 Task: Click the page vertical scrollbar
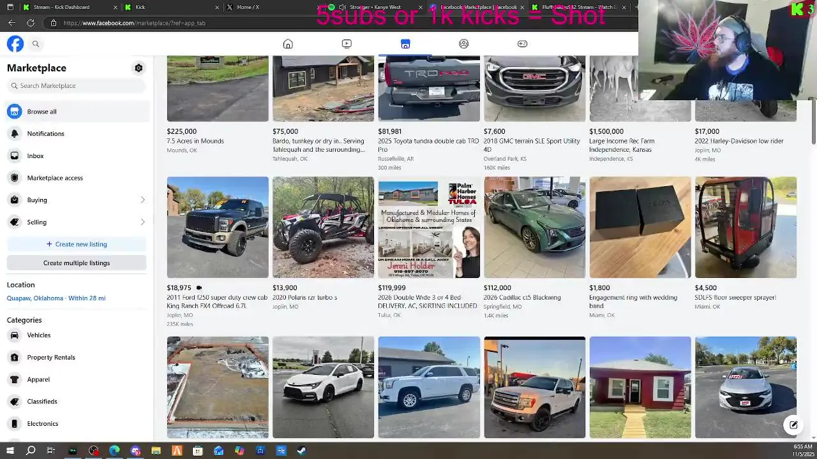coord(813,121)
